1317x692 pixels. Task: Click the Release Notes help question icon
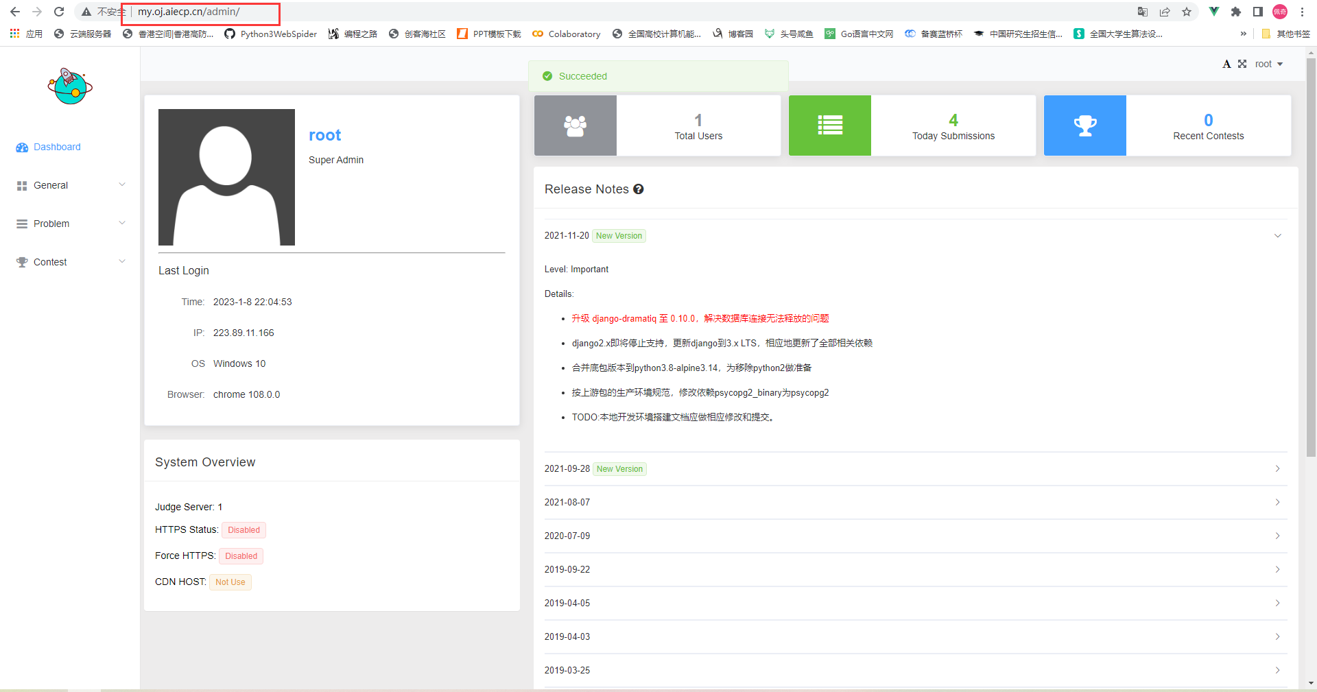(639, 189)
